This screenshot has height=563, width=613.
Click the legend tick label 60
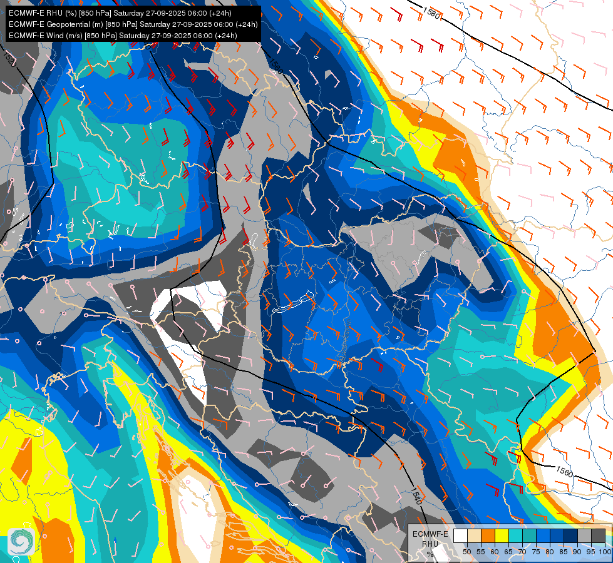click(x=495, y=552)
